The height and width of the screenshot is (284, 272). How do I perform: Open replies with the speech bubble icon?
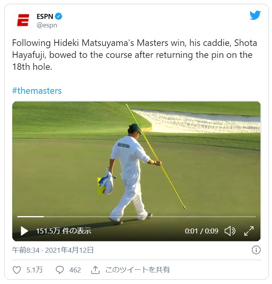[60, 270]
